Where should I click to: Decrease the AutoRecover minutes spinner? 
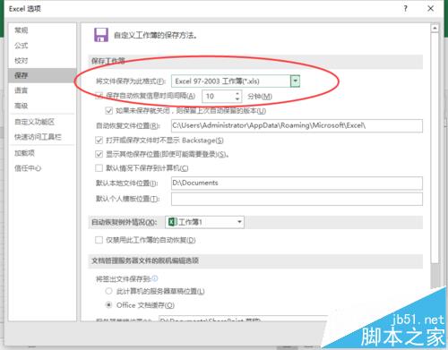[237, 99]
